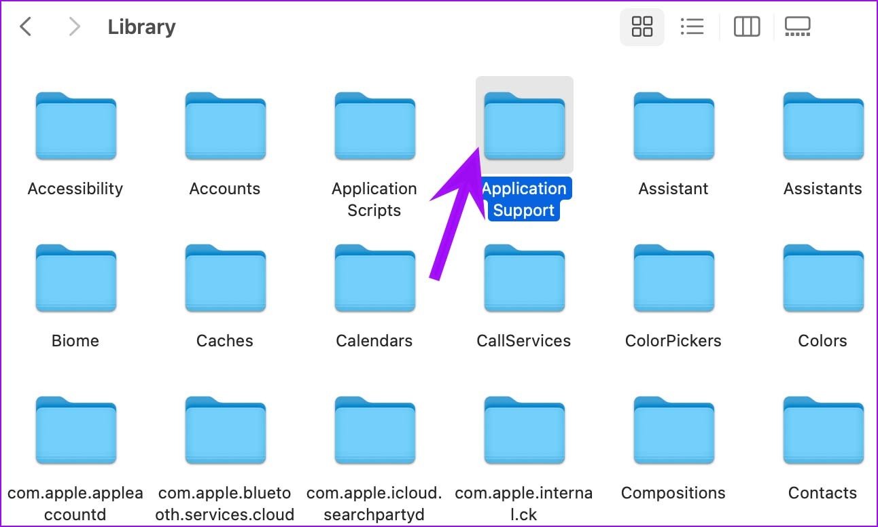Click the Compositions folder name
The image size is (878, 527).
pyautogui.click(x=673, y=493)
